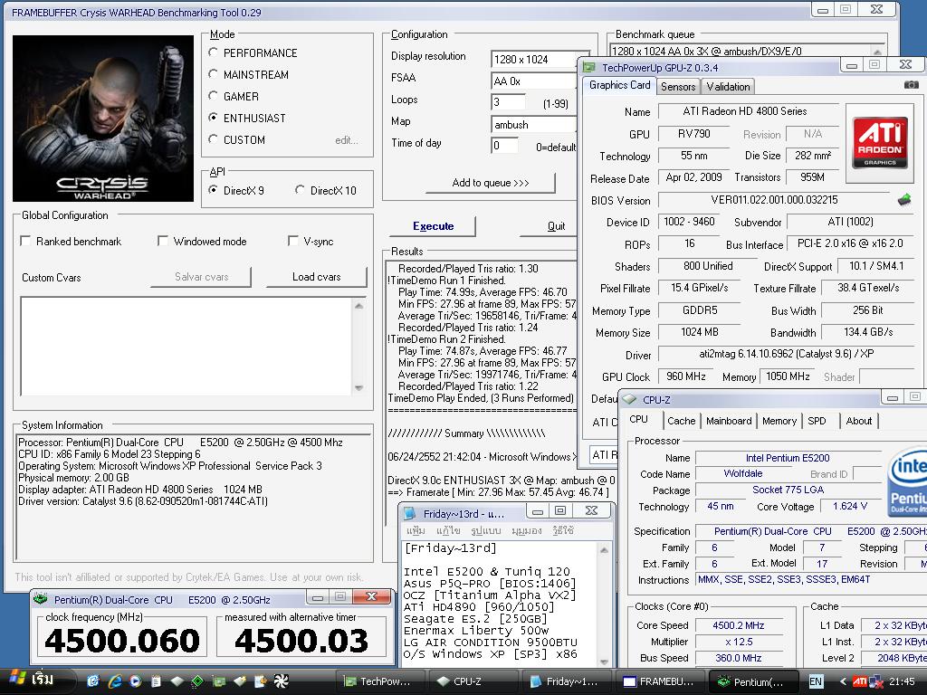The width and height of the screenshot is (927, 695).
Task: Click Load cvars button
Action: pos(316,277)
